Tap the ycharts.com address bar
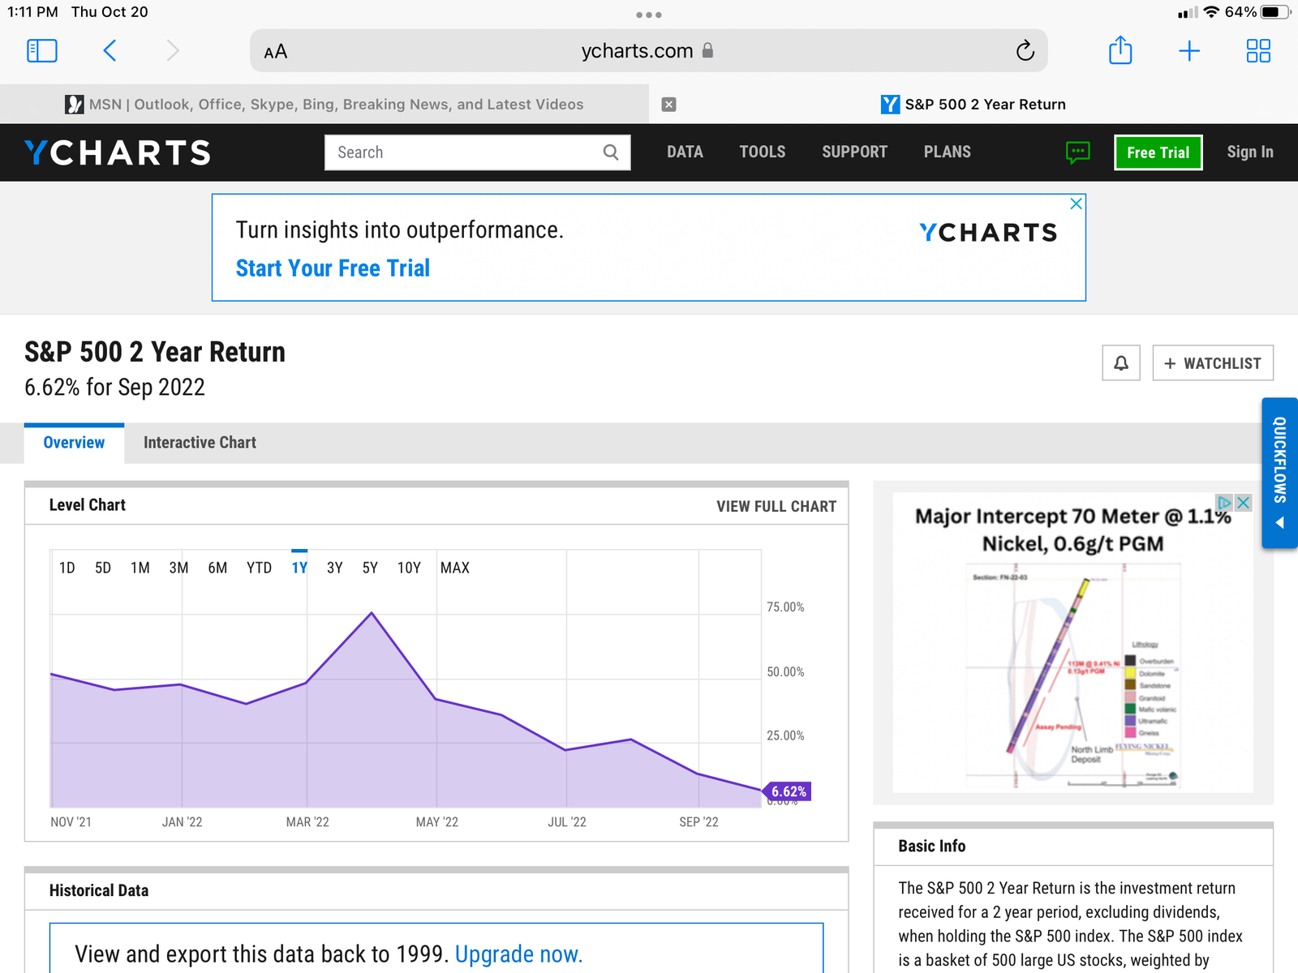The width and height of the screenshot is (1298, 973). [x=648, y=51]
